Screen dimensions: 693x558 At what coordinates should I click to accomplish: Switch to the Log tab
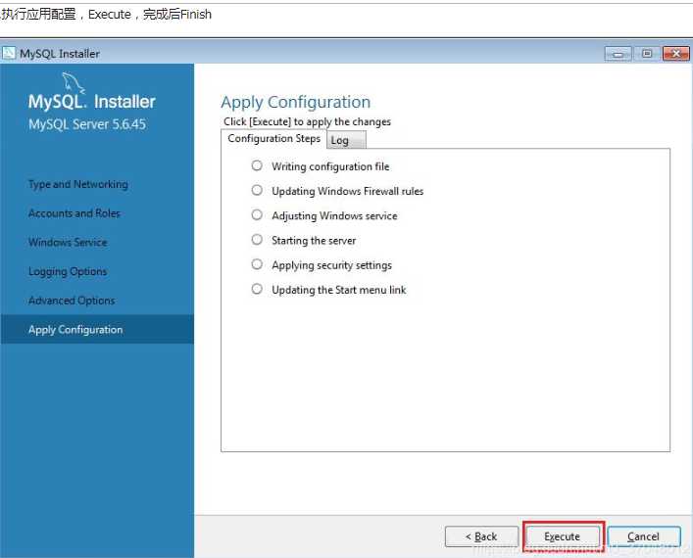point(346,140)
